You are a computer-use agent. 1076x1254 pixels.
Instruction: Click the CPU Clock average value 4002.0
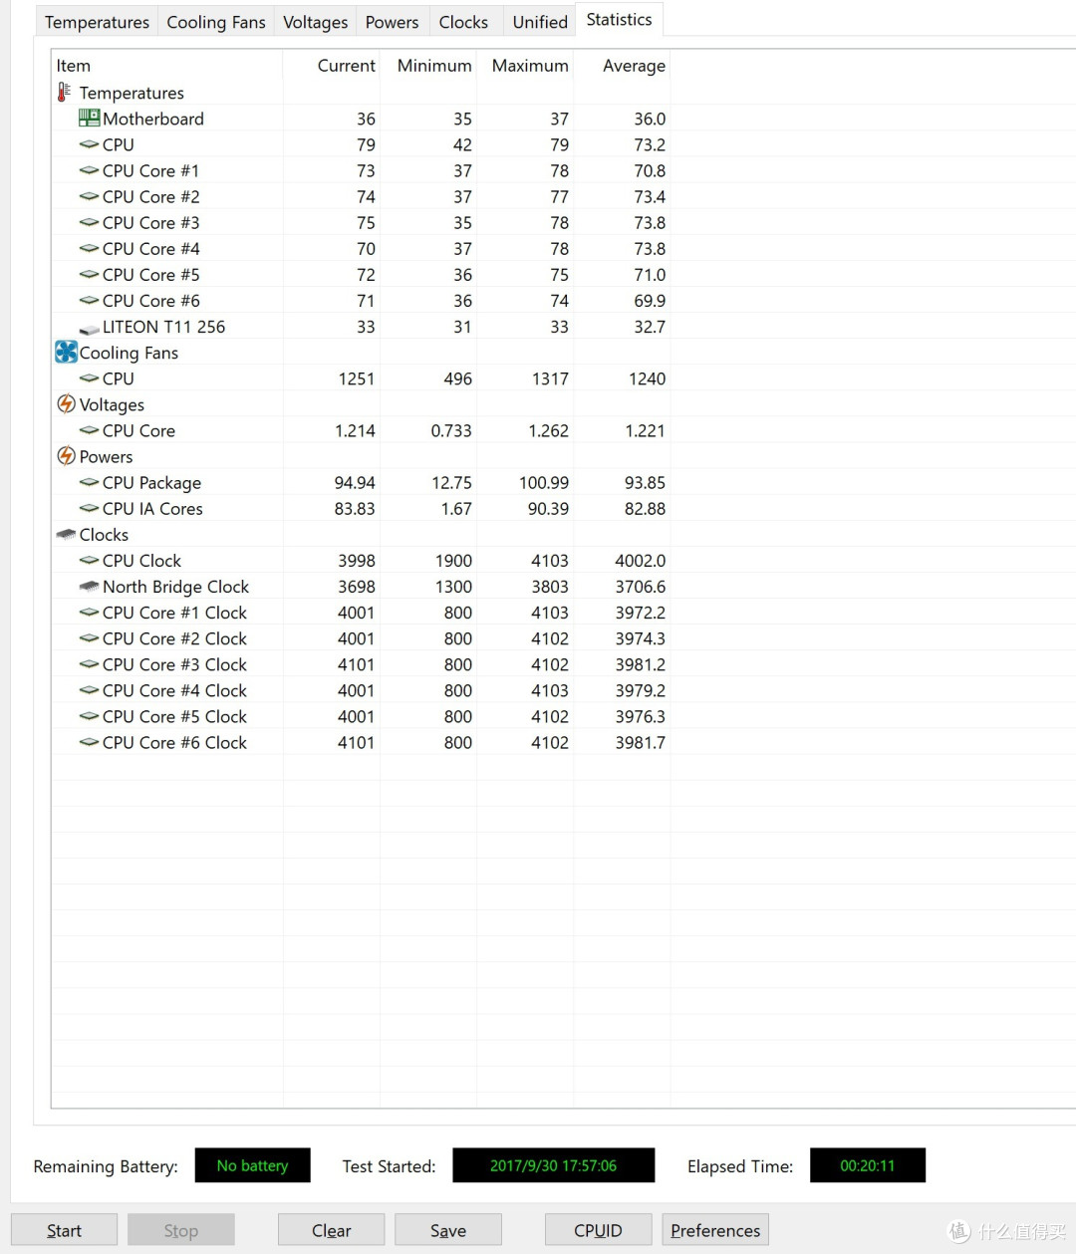(x=641, y=561)
